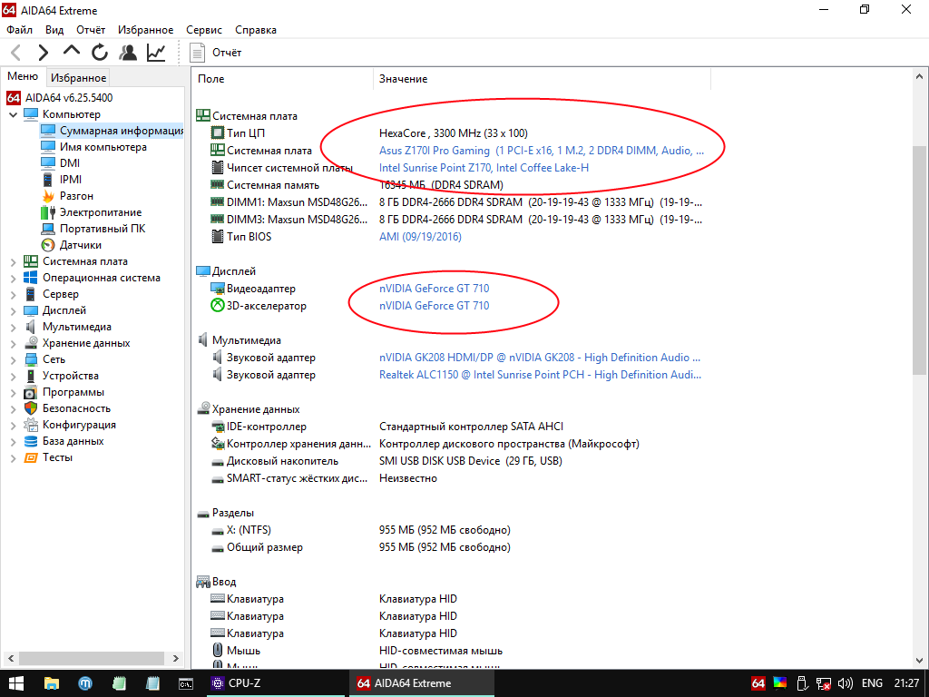The height and width of the screenshot is (697, 929).
Task: Click the Портативный ПК laptop icon
Action: click(48, 229)
